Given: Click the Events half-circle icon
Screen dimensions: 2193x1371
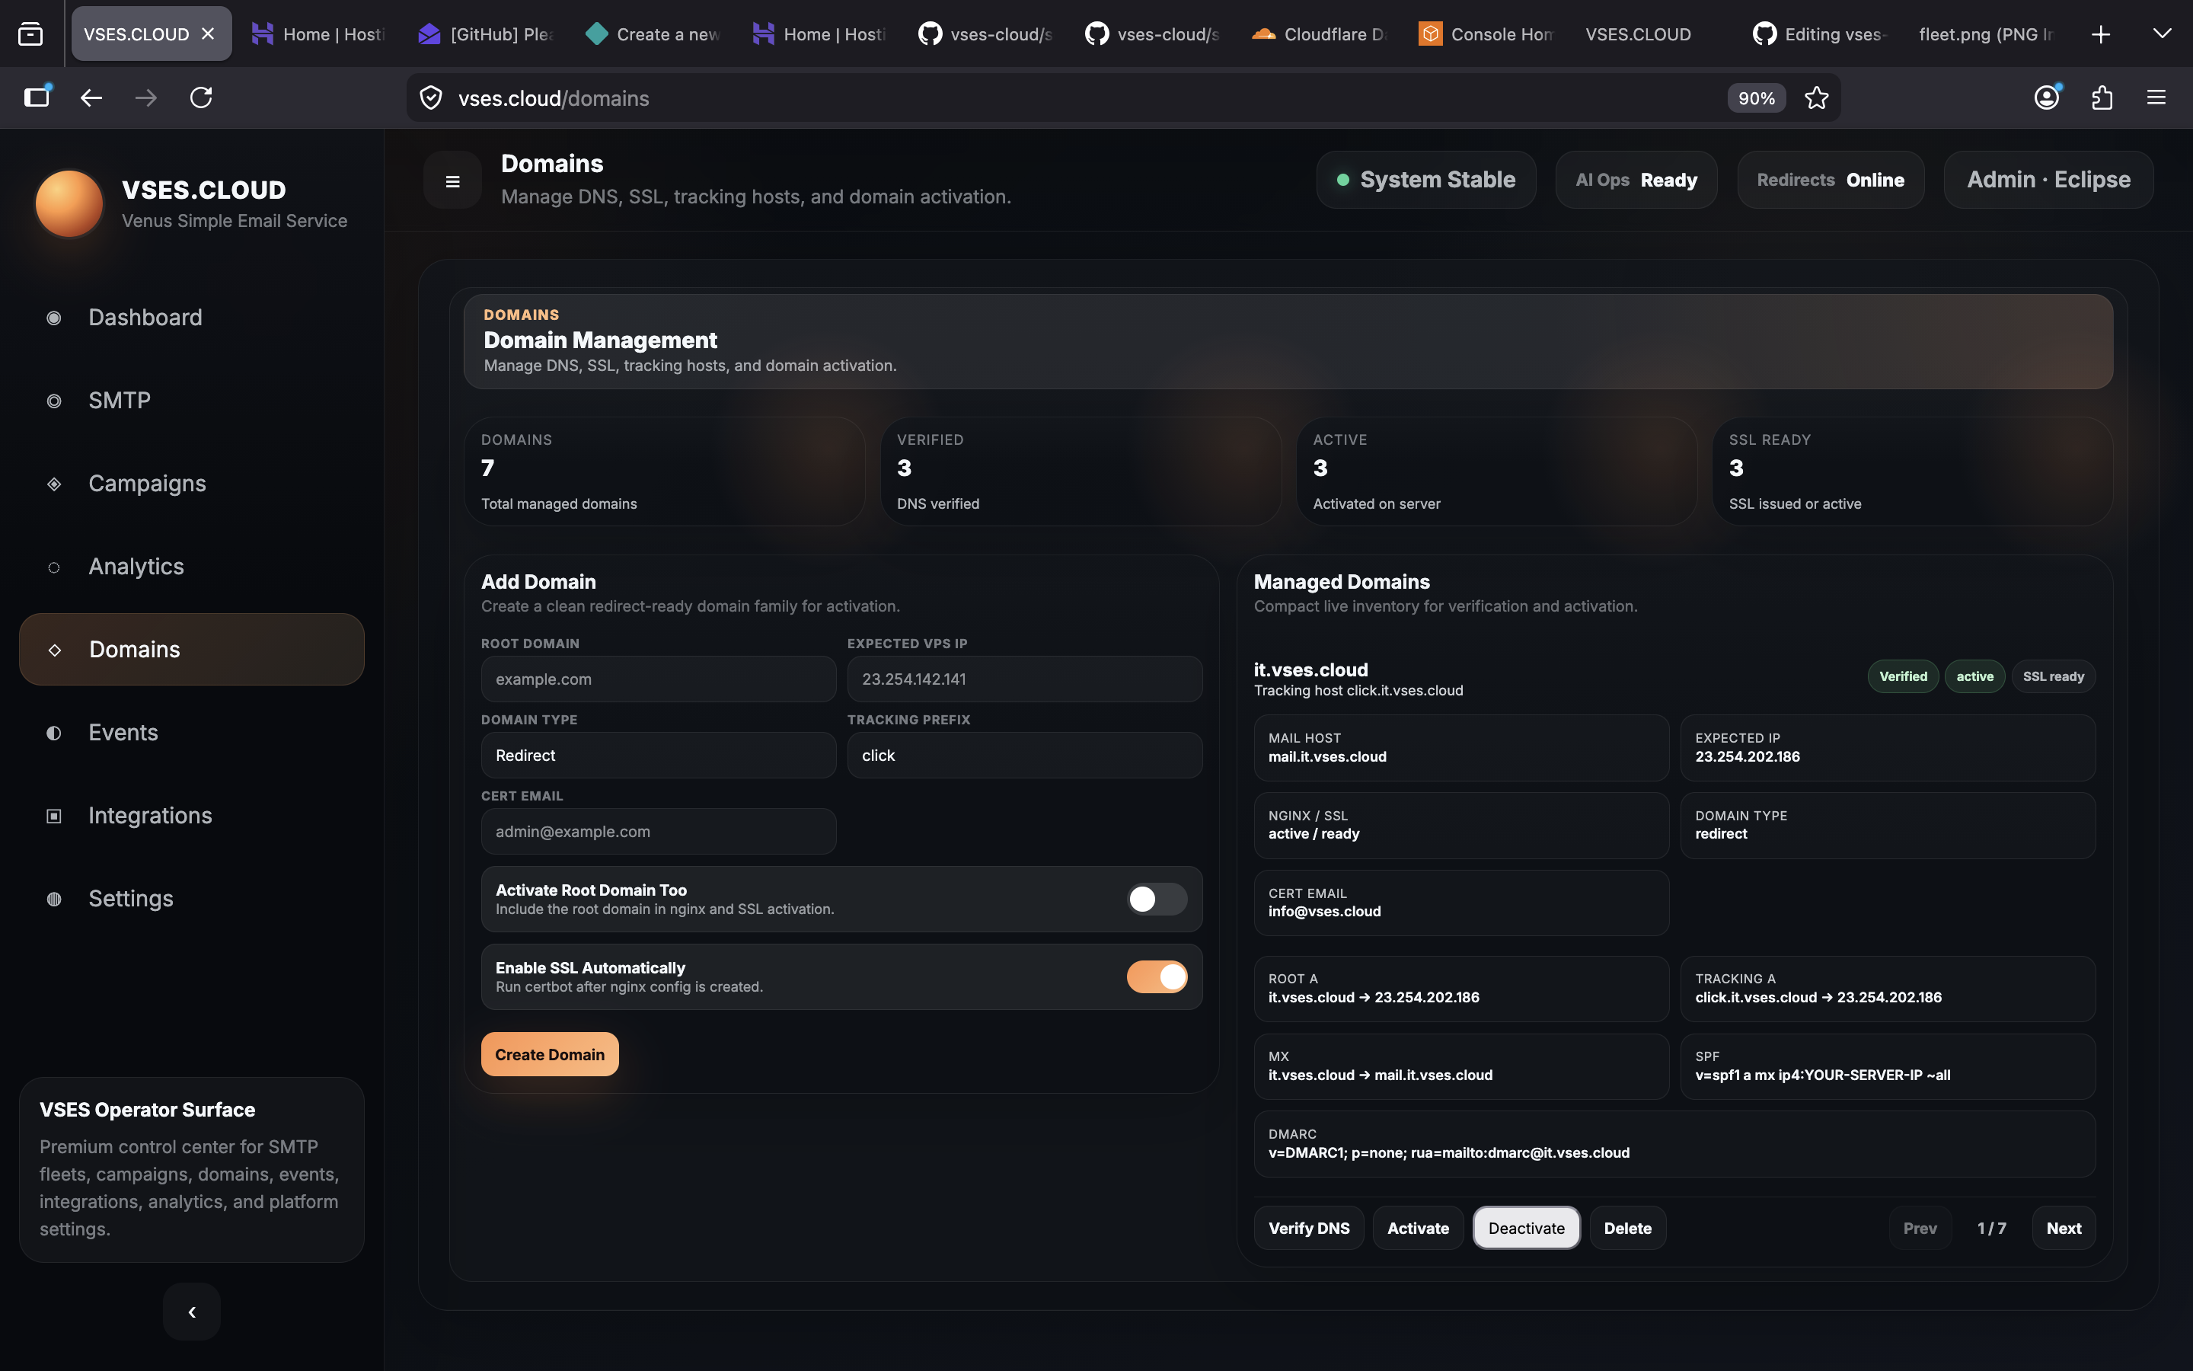Looking at the screenshot, I should click(54, 733).
